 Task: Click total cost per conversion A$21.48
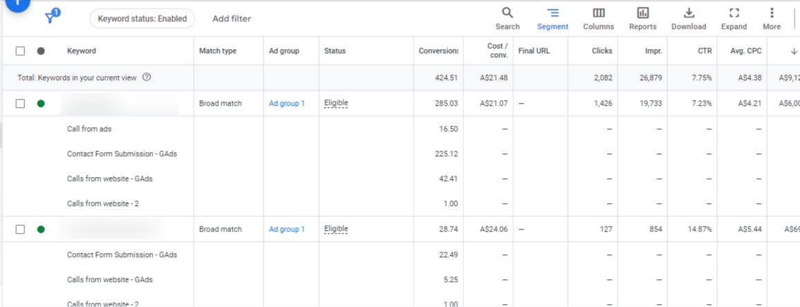pos(494,78)
